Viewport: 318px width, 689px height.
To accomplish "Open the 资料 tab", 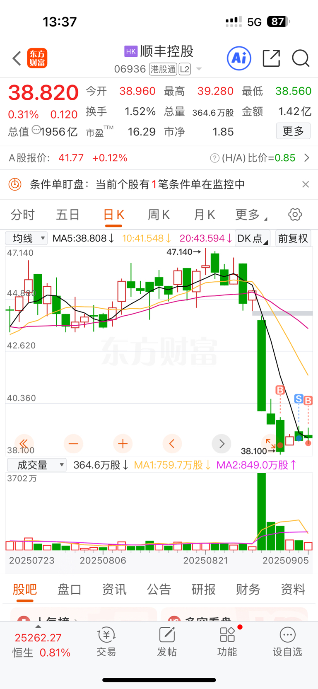I will (x=293, y=589).
